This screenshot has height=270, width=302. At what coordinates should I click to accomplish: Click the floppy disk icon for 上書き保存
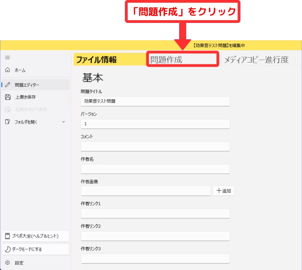(8, 97)
